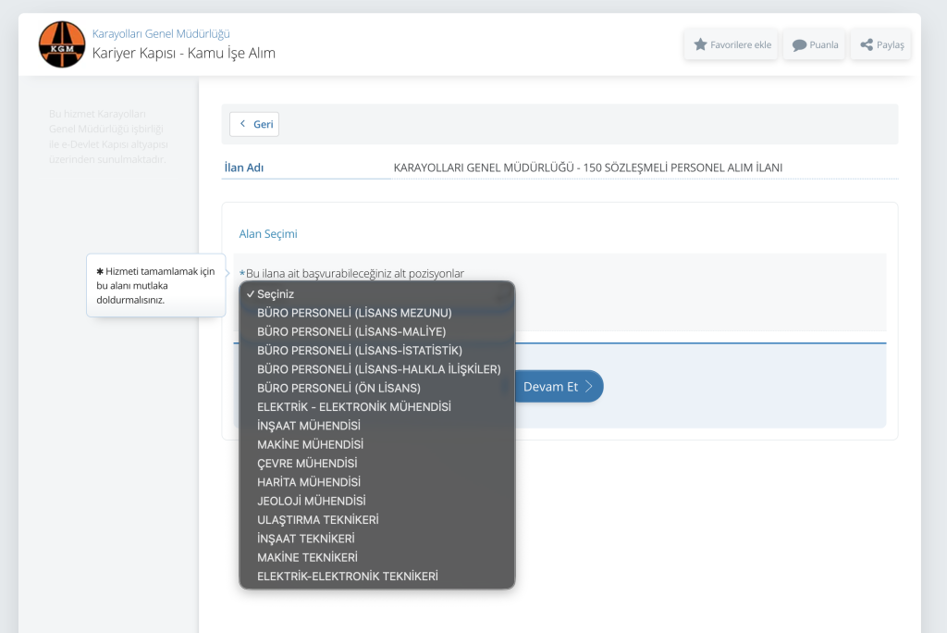
Task: Choose BÜRO PERSONELİ (LİSANS MEZUNU) option
Action: pyautogui.click(x=354, y=313)
